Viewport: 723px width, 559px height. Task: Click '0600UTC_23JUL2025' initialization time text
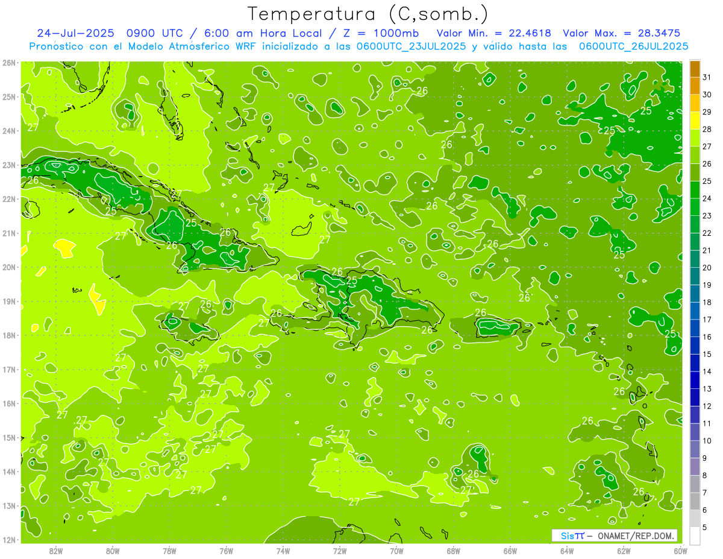(411, 46)
